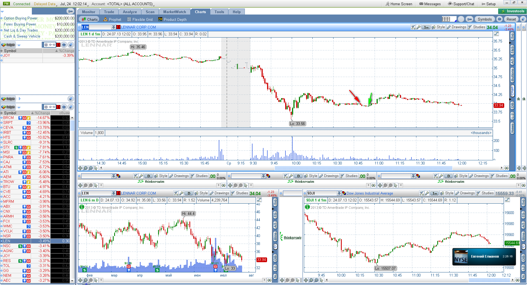
Task: Select the pointer cursor tool under main chart
Action: [x=96, y=168]
